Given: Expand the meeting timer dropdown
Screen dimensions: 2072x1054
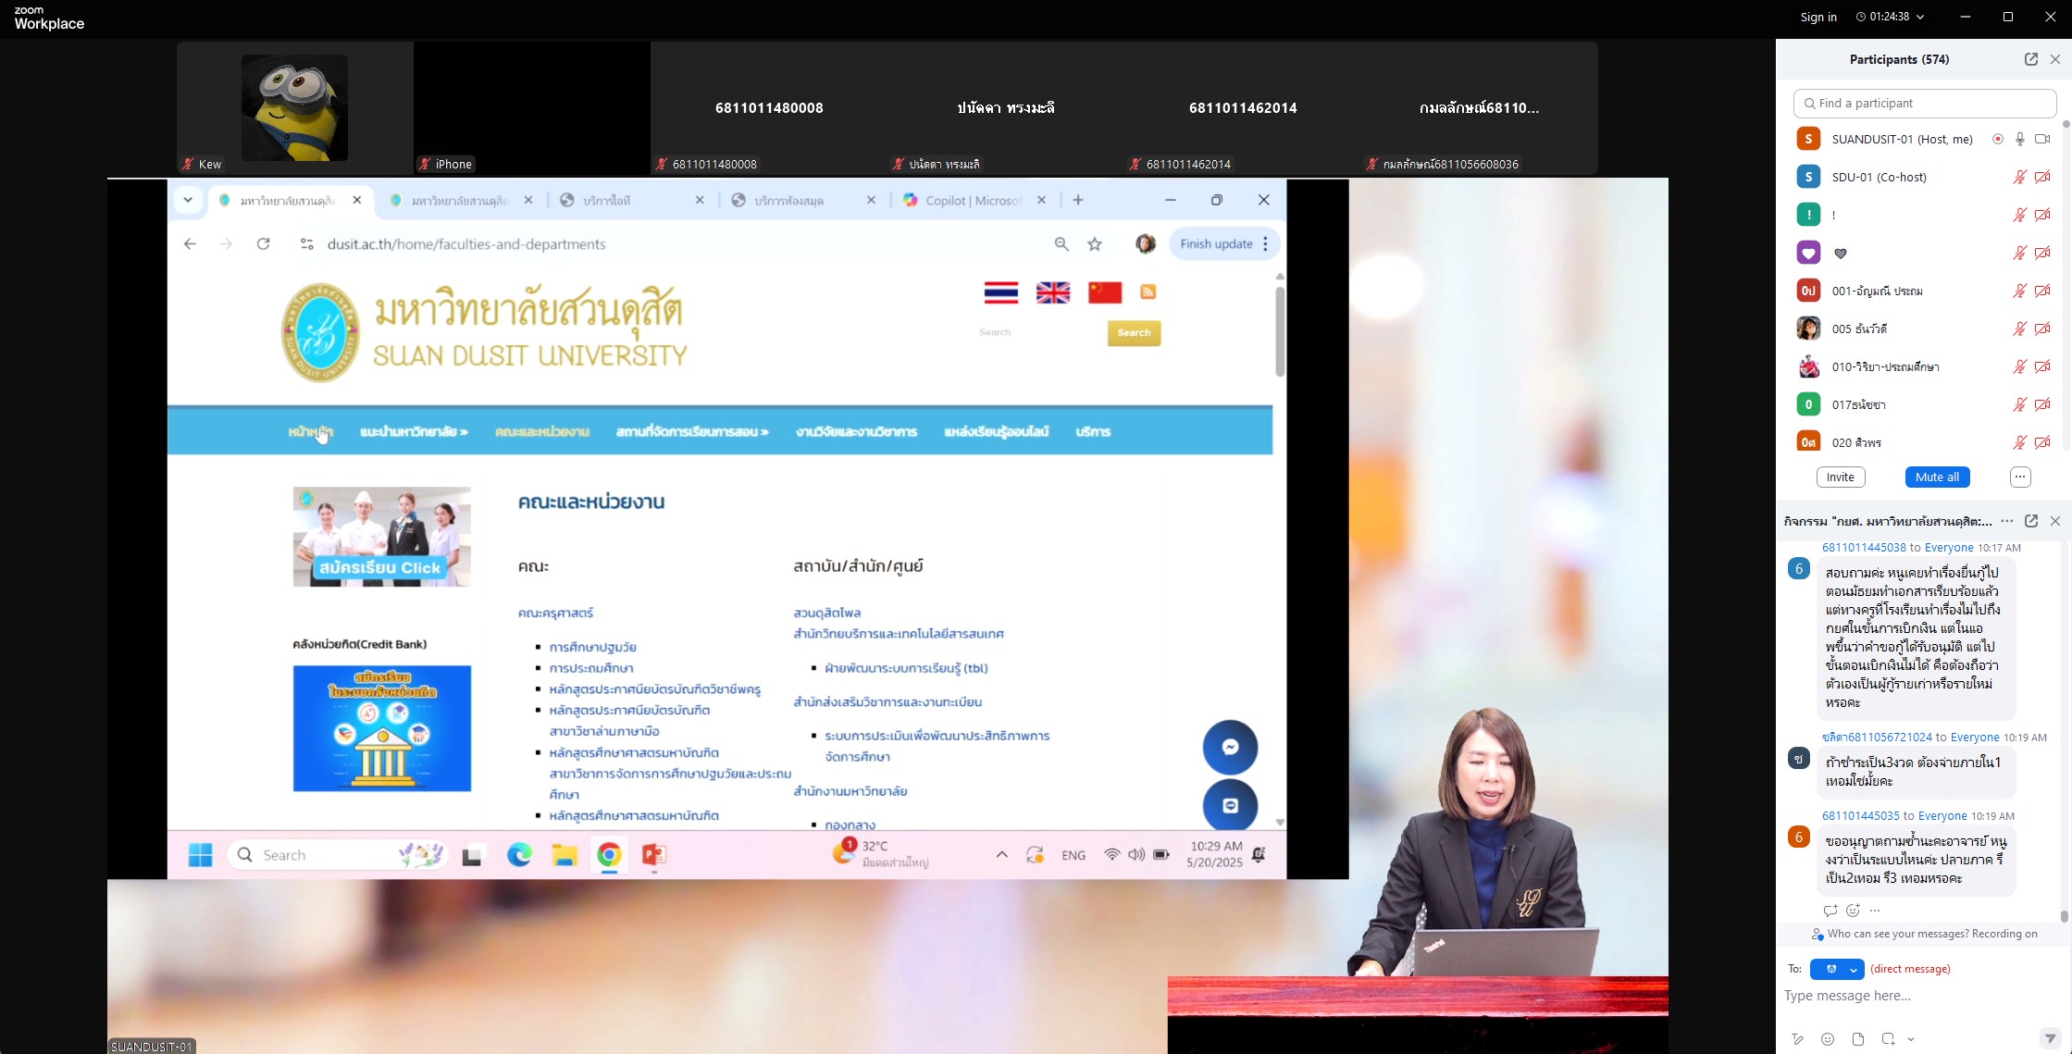Looking at the screenshot, I should (x=1920, y=18).
